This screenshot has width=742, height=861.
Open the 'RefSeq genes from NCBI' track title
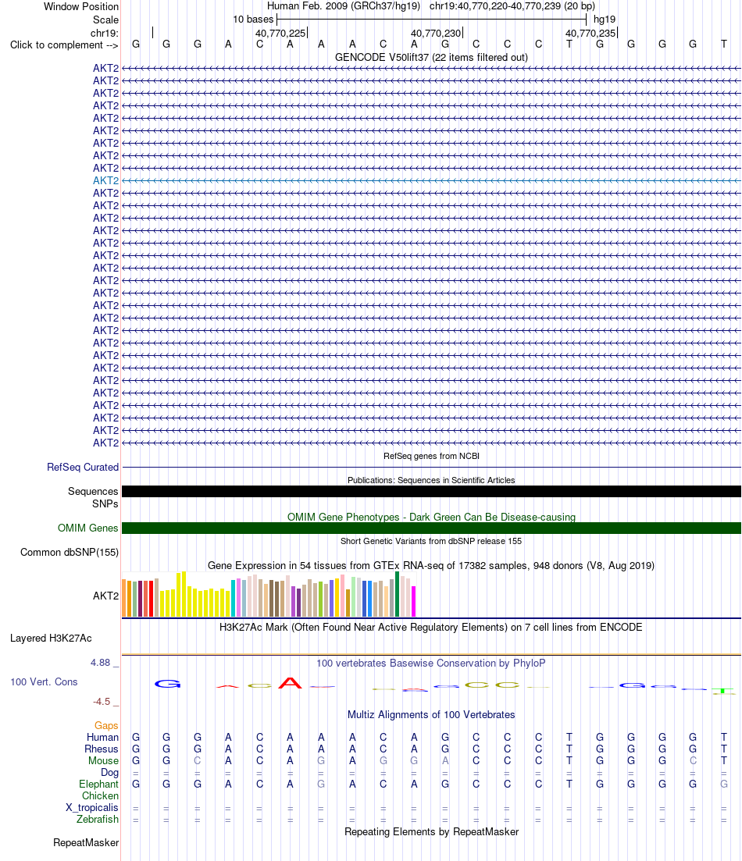coord(431,456)
